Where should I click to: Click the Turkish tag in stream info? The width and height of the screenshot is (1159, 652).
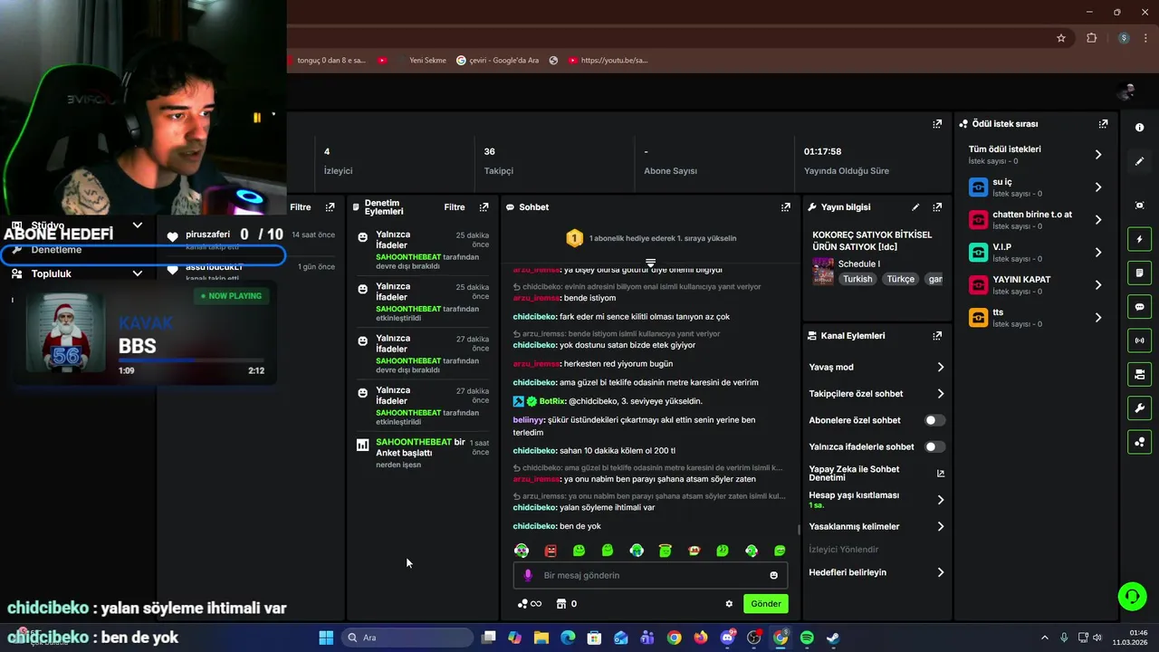857,279
